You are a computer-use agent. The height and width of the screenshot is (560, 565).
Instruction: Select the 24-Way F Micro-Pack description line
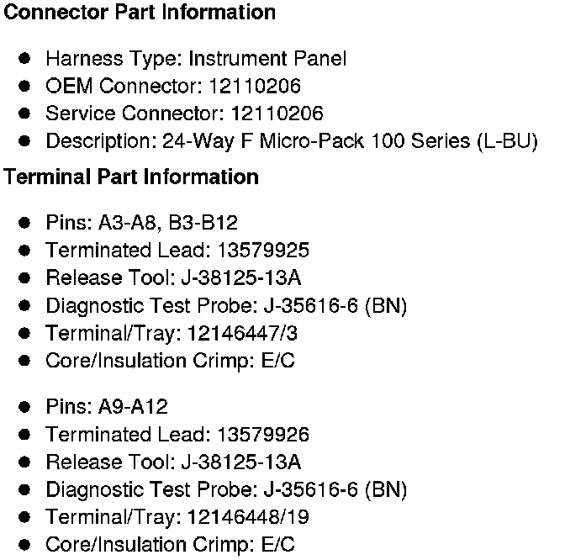click(291, 140)
